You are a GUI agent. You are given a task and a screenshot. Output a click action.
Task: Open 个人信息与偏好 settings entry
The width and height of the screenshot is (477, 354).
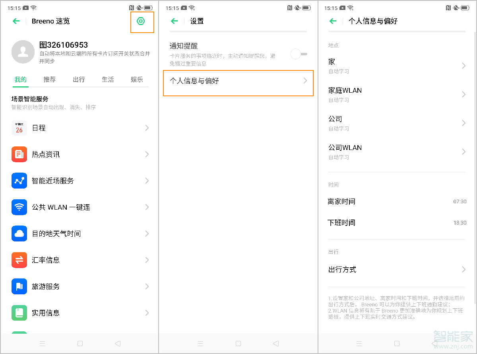click(x=238, y=83)
